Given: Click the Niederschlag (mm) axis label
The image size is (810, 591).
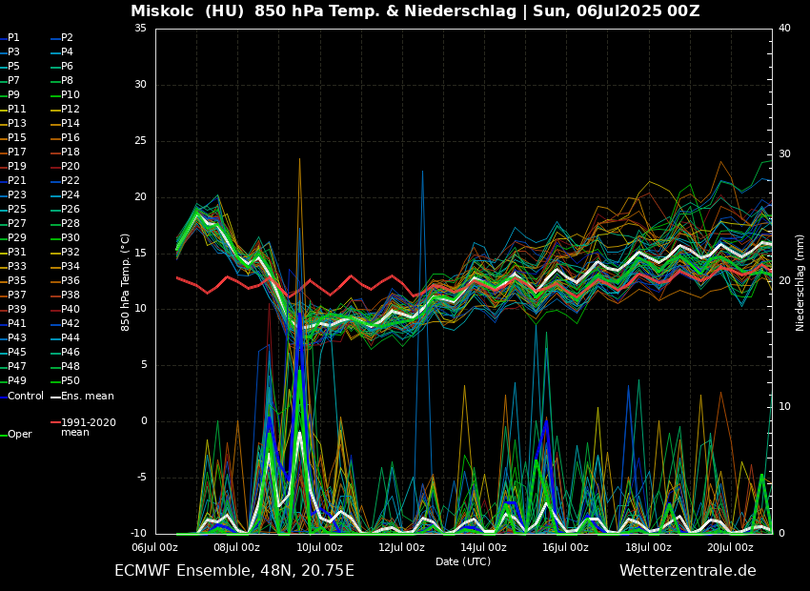Looking at the screenshot, I should (800, 282).
